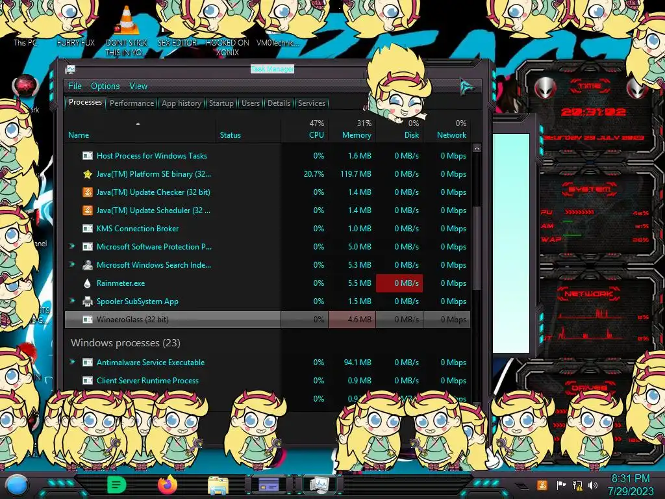Viewport: 665px width, 499px height.
Task: Click the Microsoft Software Protection icon
Action: point(88,247)
